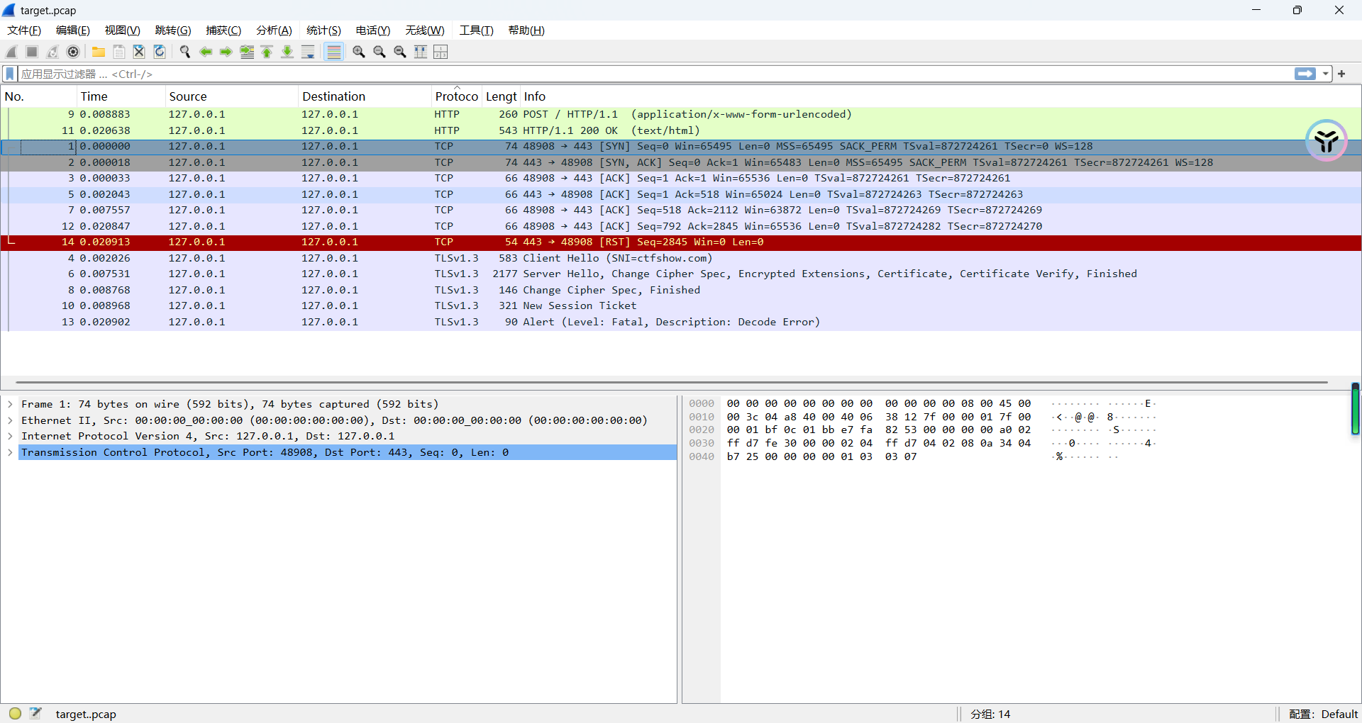Open the pane layout icon in toolbar
The image size is (1362, 723).
coord(441,52)
